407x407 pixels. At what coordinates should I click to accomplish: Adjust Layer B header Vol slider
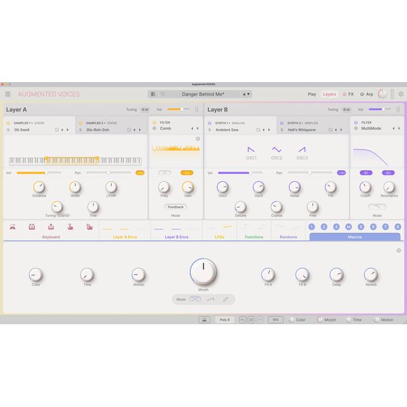pos(379,109)
